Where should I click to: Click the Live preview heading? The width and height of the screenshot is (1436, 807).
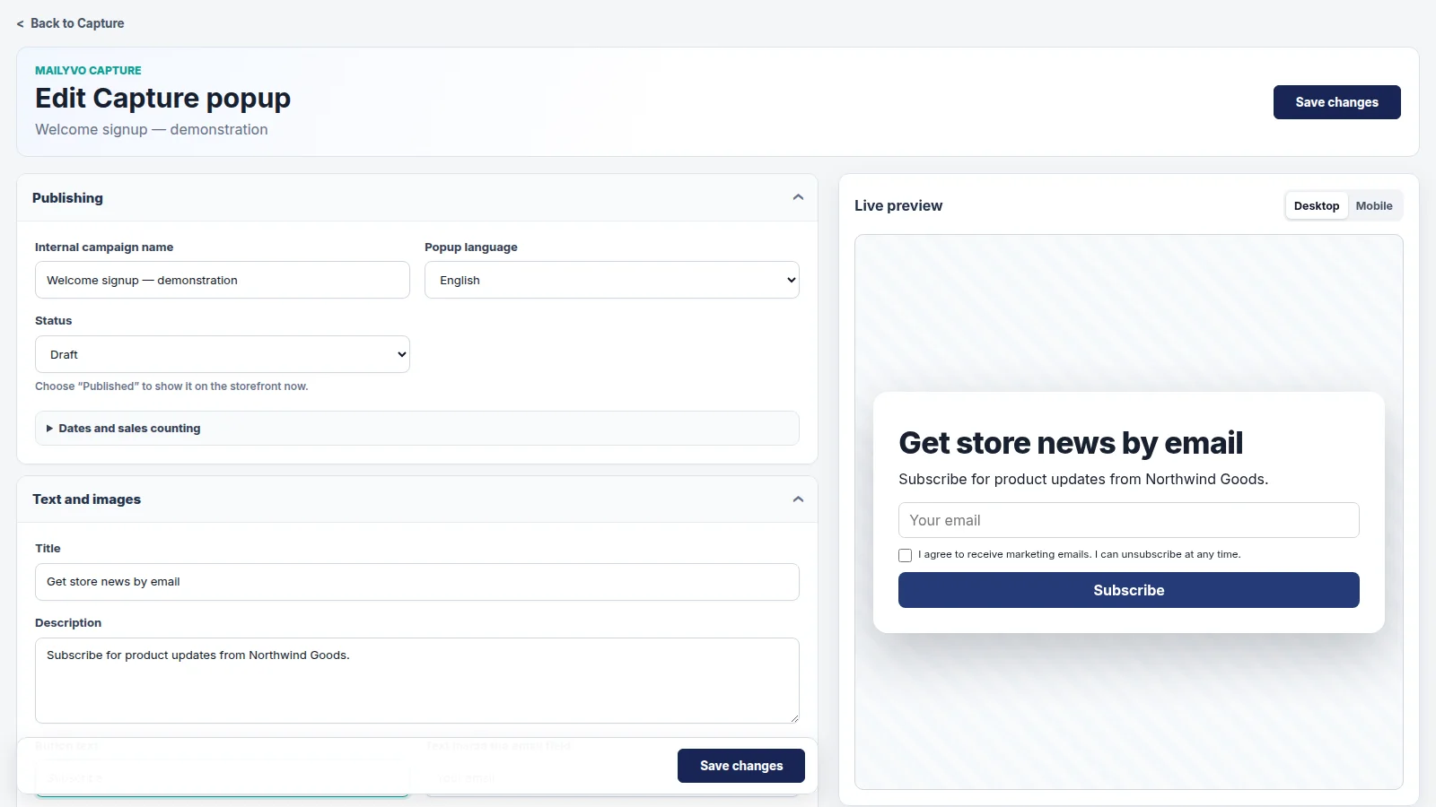[898, 206]
